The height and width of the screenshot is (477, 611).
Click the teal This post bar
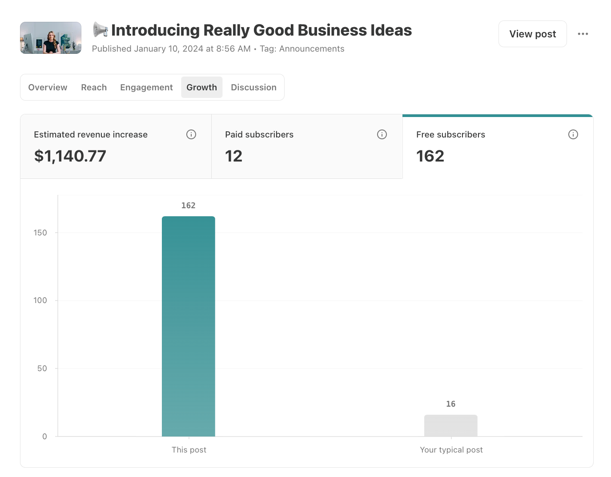(189, 326)
